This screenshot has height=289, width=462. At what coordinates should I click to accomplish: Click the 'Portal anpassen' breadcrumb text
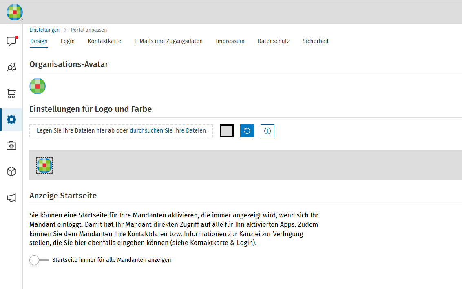(x=89, y=30)
